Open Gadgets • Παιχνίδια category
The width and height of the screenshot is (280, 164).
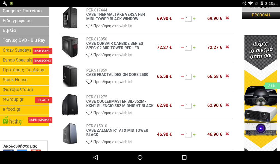(25, 11)
